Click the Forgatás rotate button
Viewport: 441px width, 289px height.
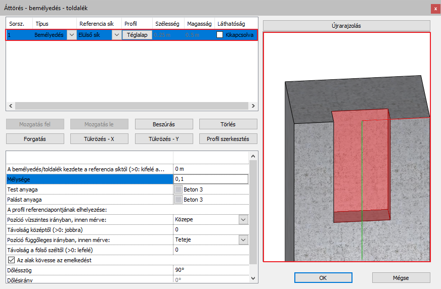point(35,139)
